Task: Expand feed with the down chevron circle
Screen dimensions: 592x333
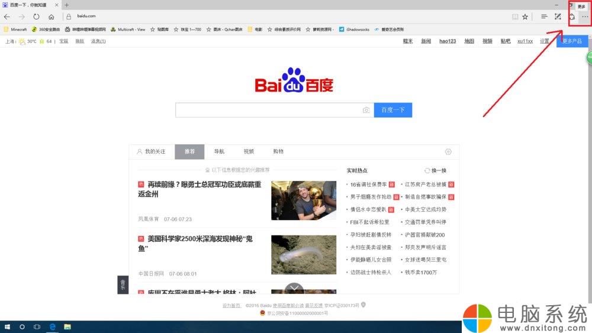Action: pos(294,289)
